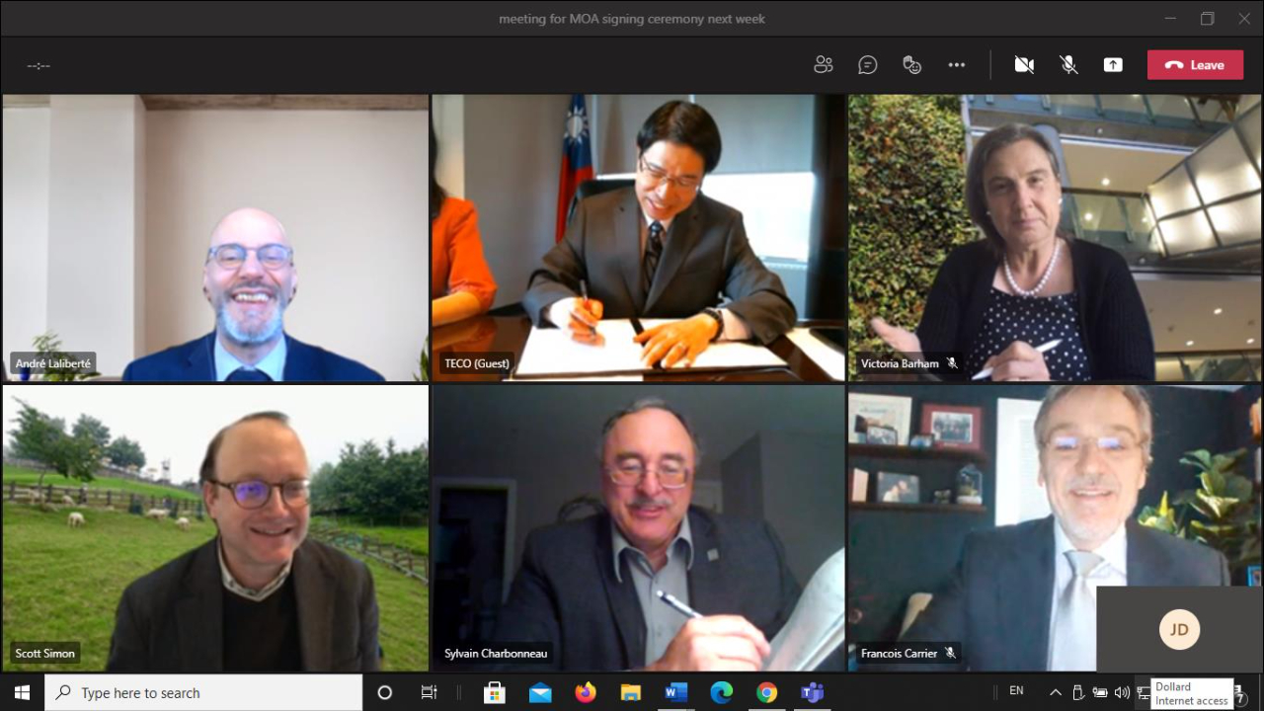Launch Firefox from the taskbar

pos(586,692)
